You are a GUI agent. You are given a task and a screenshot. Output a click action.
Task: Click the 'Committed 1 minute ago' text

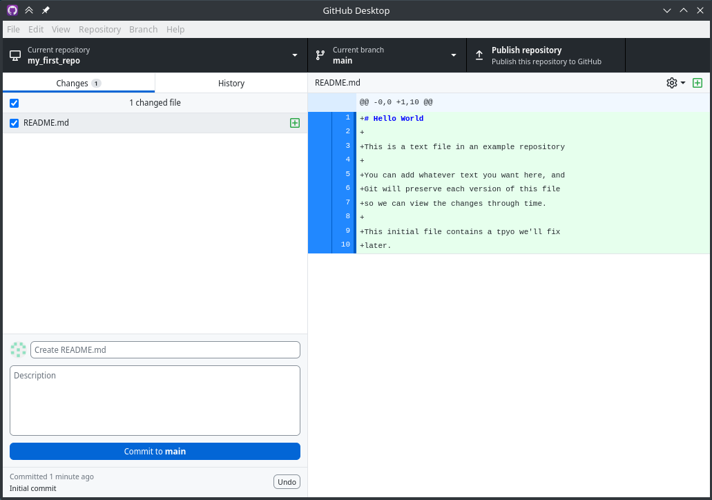pos(52,477)
